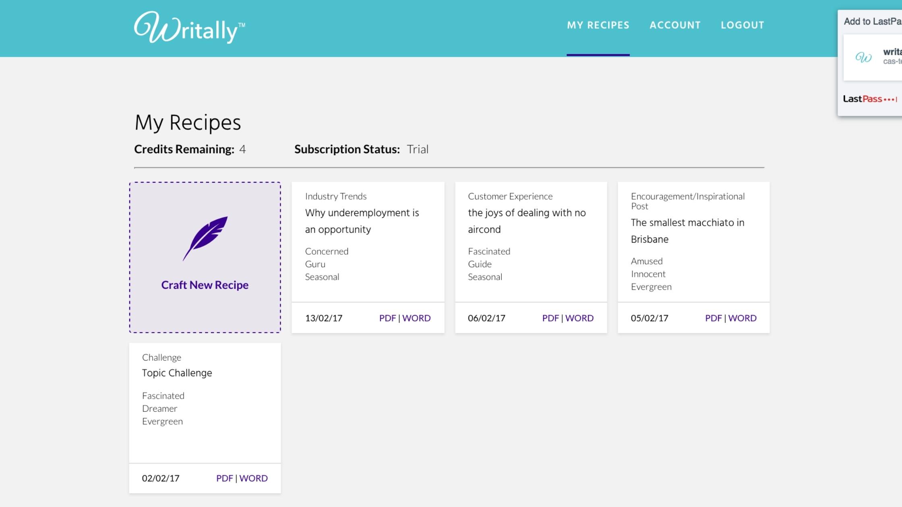This screenshot has height=507, width=902.
Task: Click 'Encouragement/Inspirational Post' category label
Action: [x=688, y=201]
